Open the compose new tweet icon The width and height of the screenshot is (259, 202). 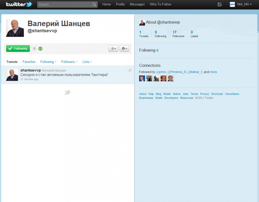pyautogui.click(x=220, y=4)
